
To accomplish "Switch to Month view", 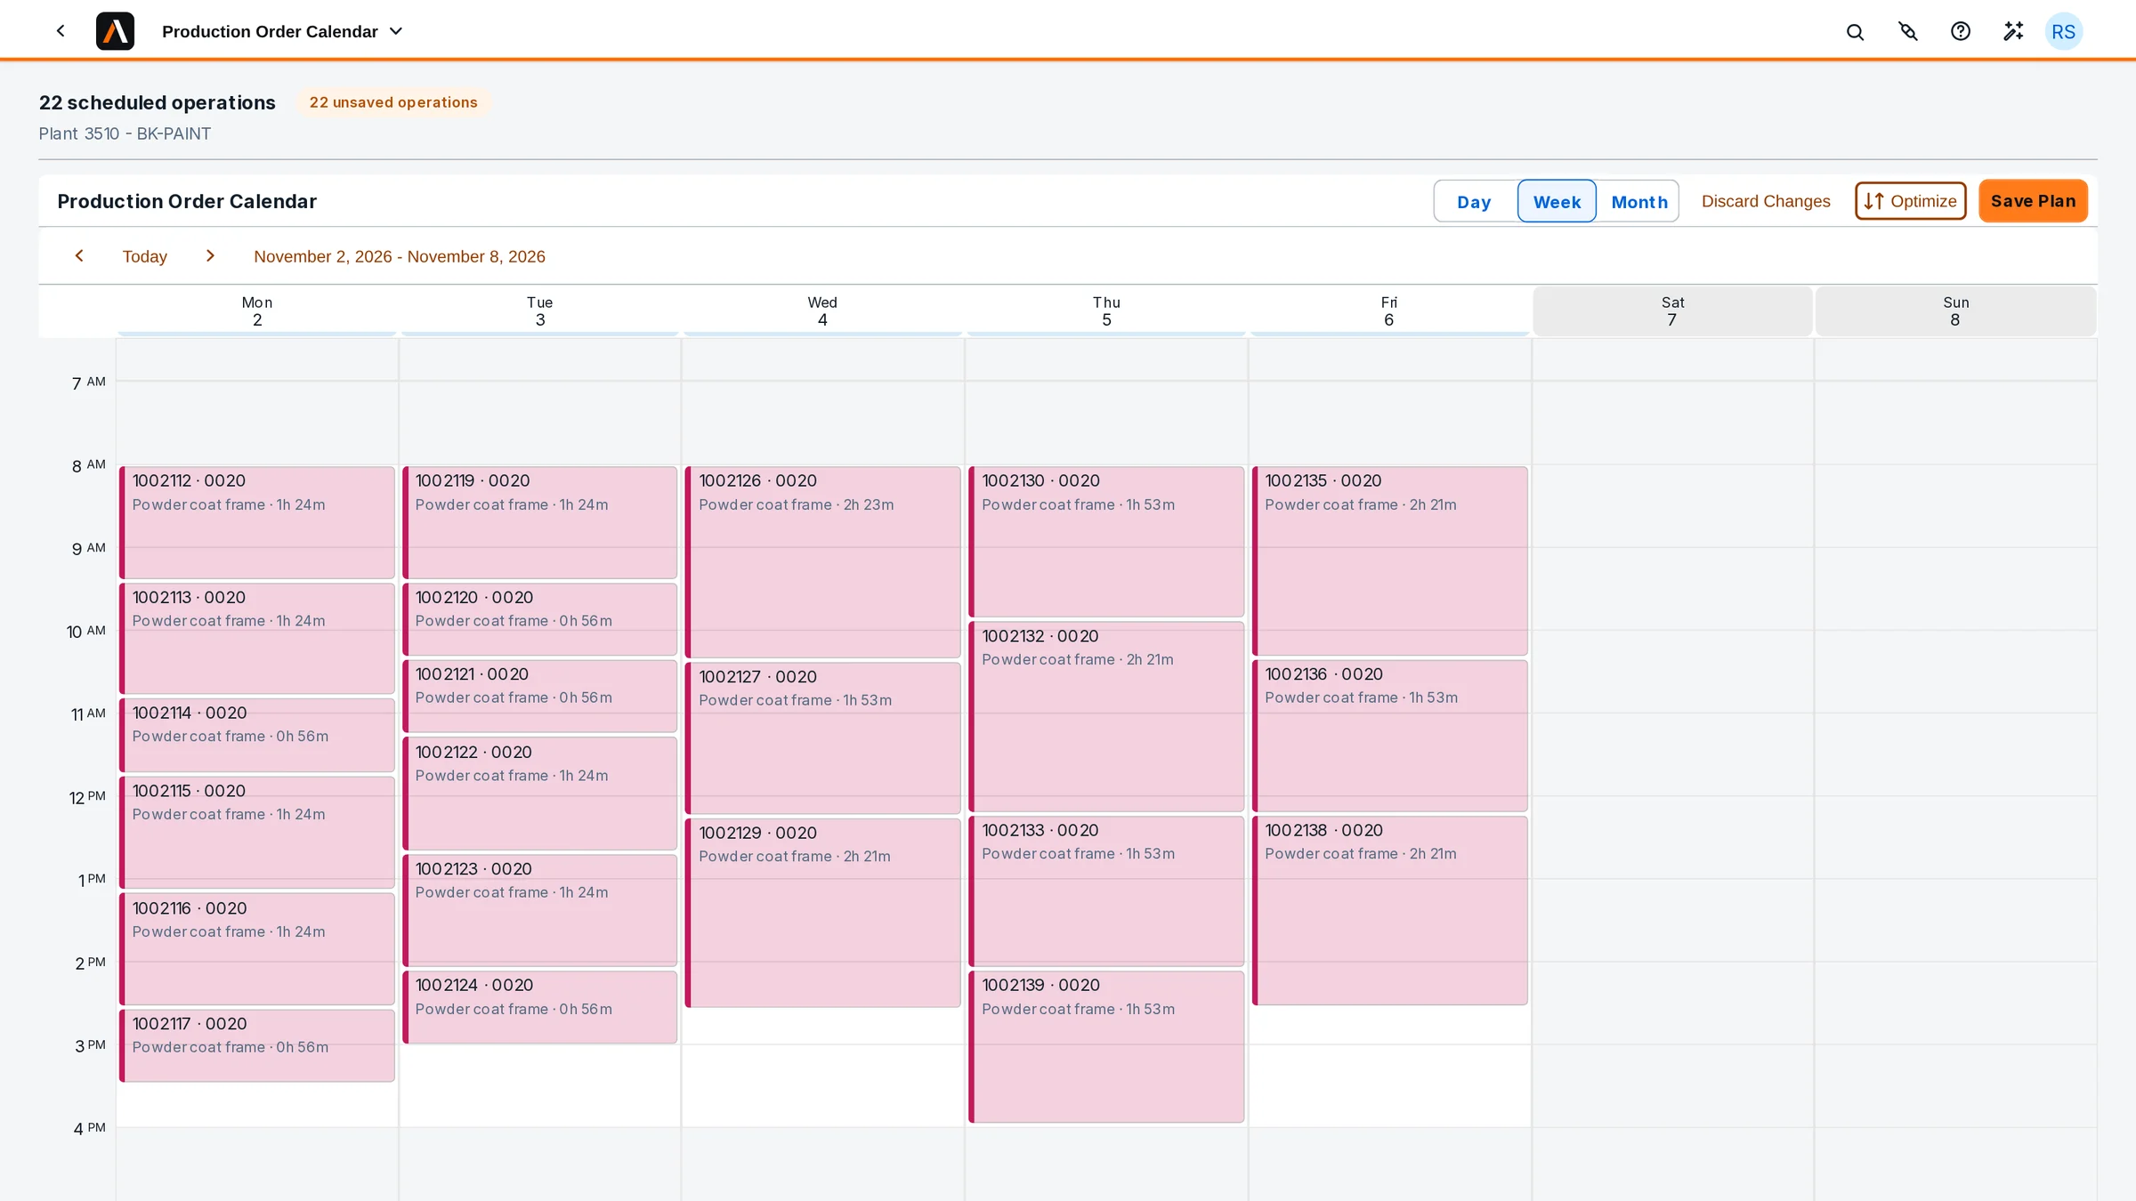I will pyautogui.click(x=1638, y=202).
